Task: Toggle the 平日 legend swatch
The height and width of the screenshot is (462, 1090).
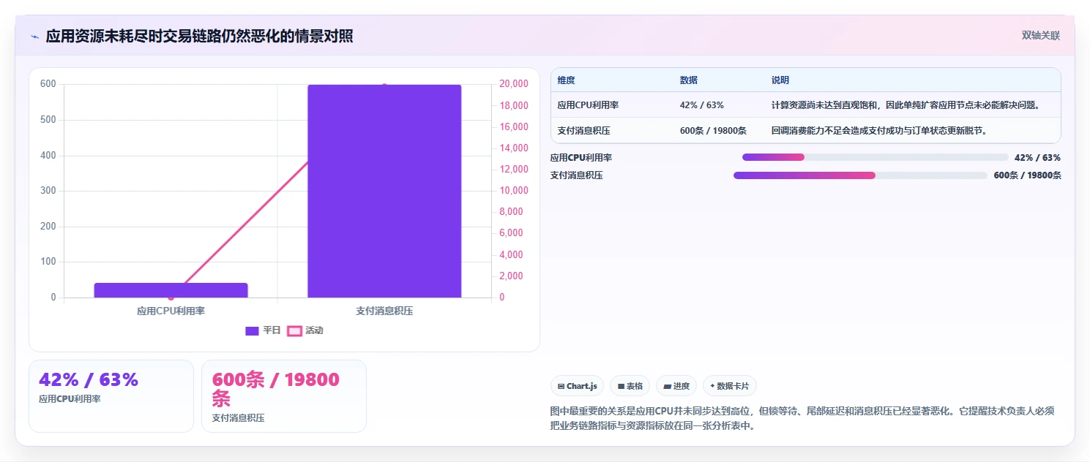Action: [252, 330]
